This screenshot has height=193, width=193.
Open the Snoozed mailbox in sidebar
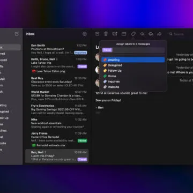(4, 60)
